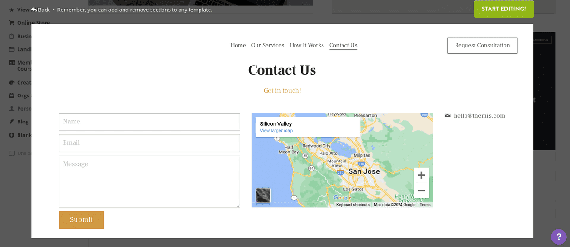Click the Membership ID-card icon
570x247 pixels.
pyautogui.click(x=12, y=63)
